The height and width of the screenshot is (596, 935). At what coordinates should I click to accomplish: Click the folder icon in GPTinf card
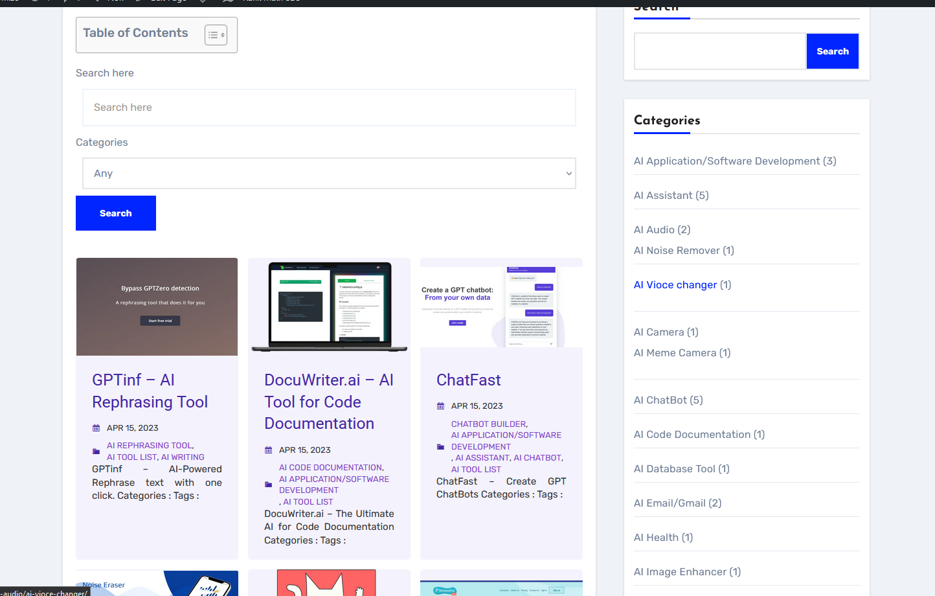(x=96, y=452)
